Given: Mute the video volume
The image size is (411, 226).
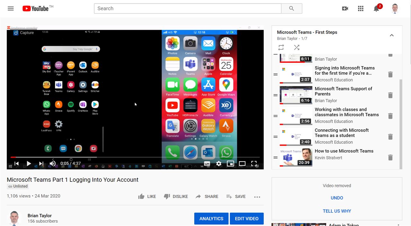Looking at the screenshot, I should pyautogui.click(x=53, y=164).
